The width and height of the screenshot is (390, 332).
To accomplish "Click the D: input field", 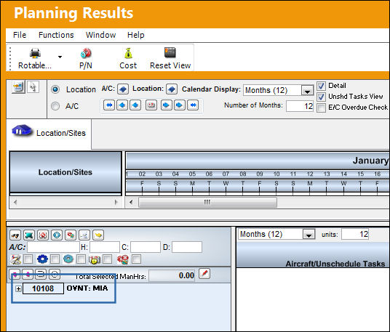I will pyautogui.click(x=187, y=247).
